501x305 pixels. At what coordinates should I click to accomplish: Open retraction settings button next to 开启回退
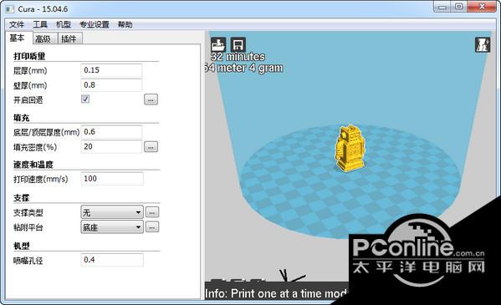[151, 99]
